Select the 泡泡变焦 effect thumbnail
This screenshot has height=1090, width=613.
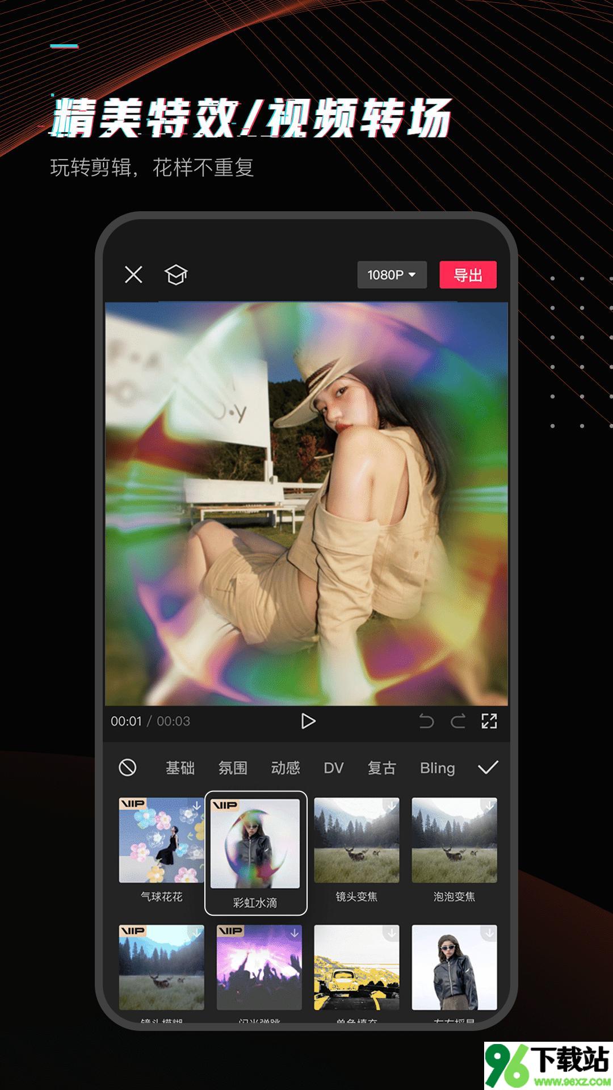[x=454, y=840]
